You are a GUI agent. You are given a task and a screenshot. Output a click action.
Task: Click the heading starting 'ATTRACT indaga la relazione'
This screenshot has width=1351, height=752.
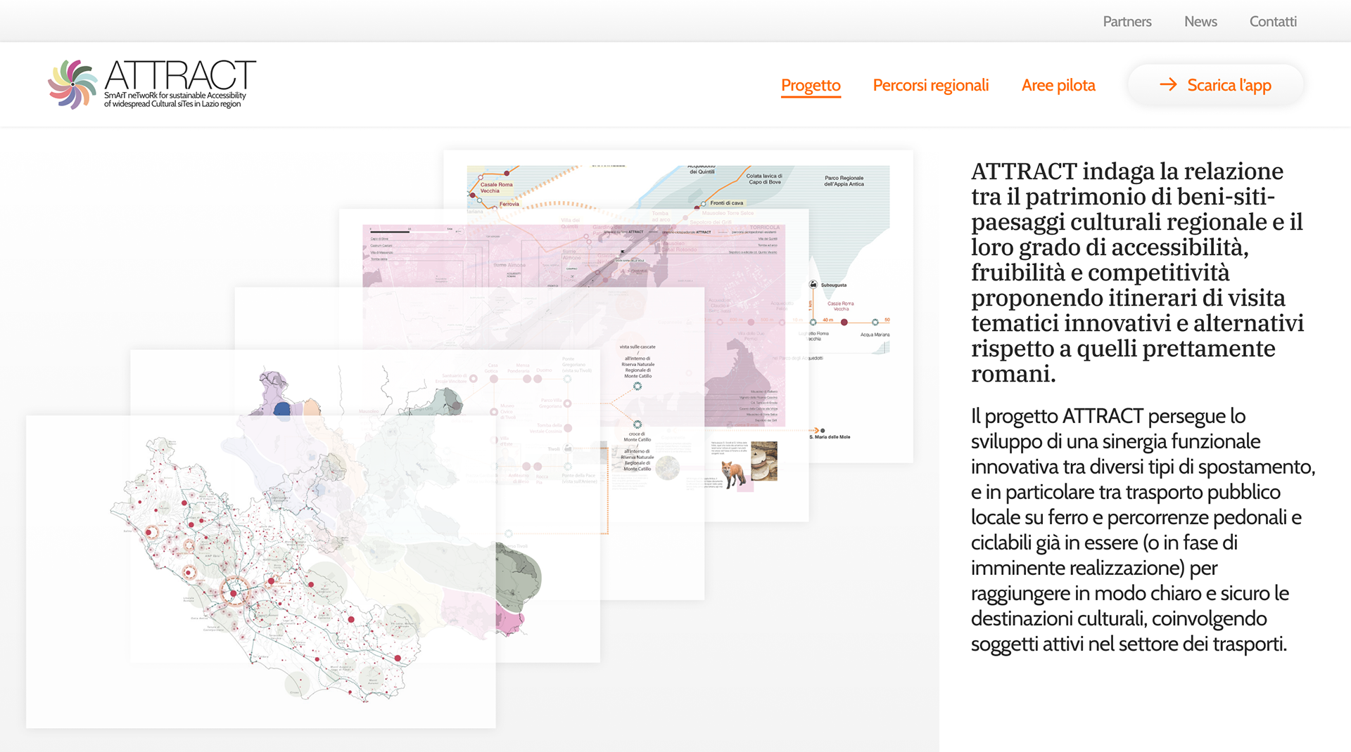point(1137,273)
